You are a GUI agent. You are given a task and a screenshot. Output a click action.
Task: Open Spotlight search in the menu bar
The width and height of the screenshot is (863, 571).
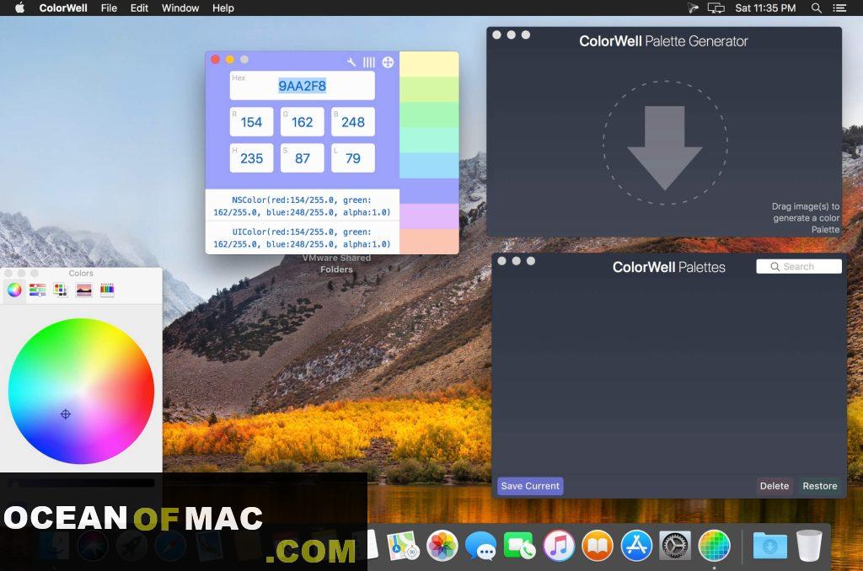817,8
